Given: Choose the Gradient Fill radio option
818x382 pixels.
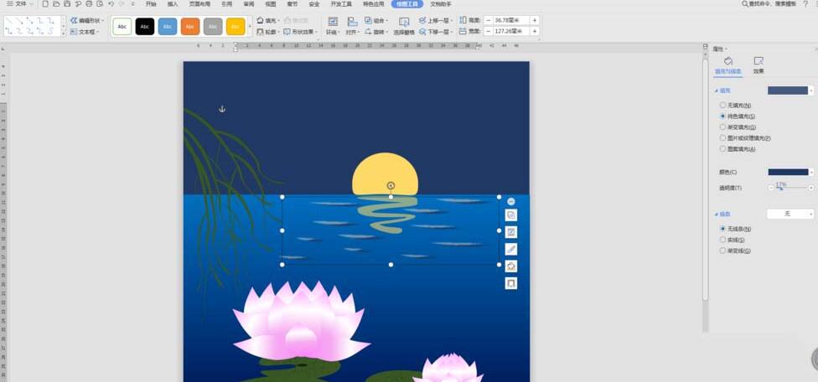Looking at the screenshot, I should point(723,127).
